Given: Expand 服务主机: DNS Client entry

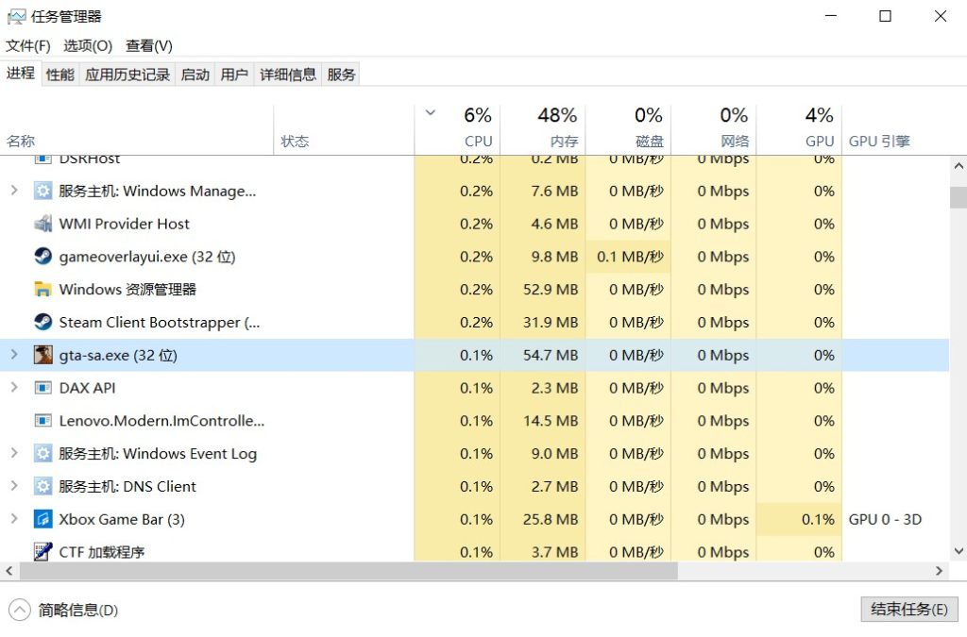Looking at the screenshot, I should [x=14, y=486].
